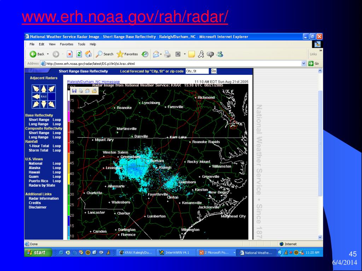Open the Help menu
Image resolution: width=362 pixels, height=271 pixels.
93,44
